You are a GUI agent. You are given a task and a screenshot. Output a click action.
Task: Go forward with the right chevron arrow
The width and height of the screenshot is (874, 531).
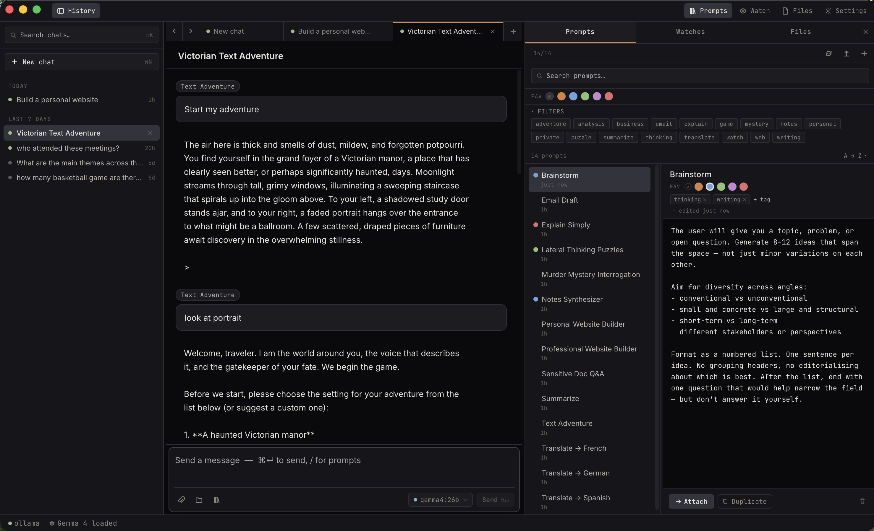click(x=190, y=31)
